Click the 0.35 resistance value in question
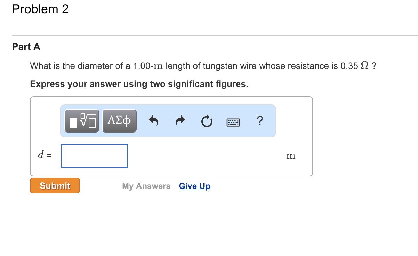The image size is (418, 256). [349, 66]
